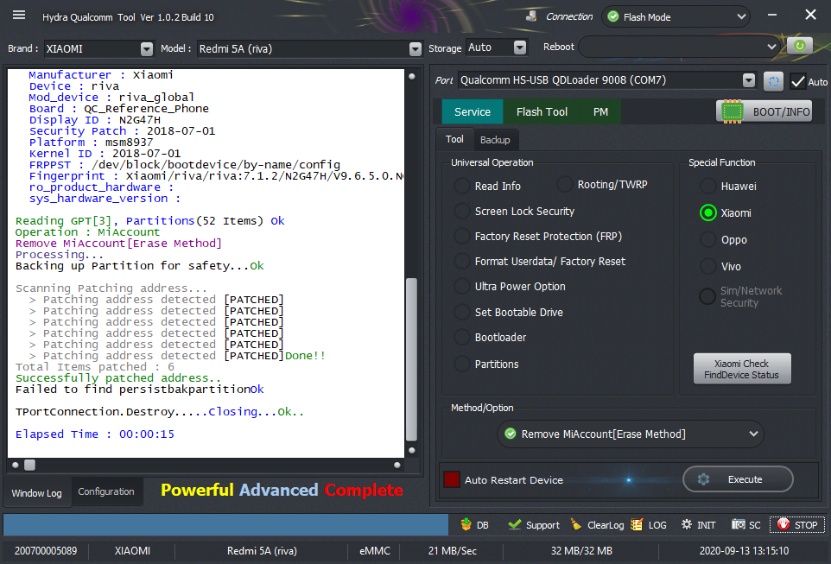Viewport: 831px width, 564px height.
Task: Open the DB database tool
Action: [x=474, y=525]
